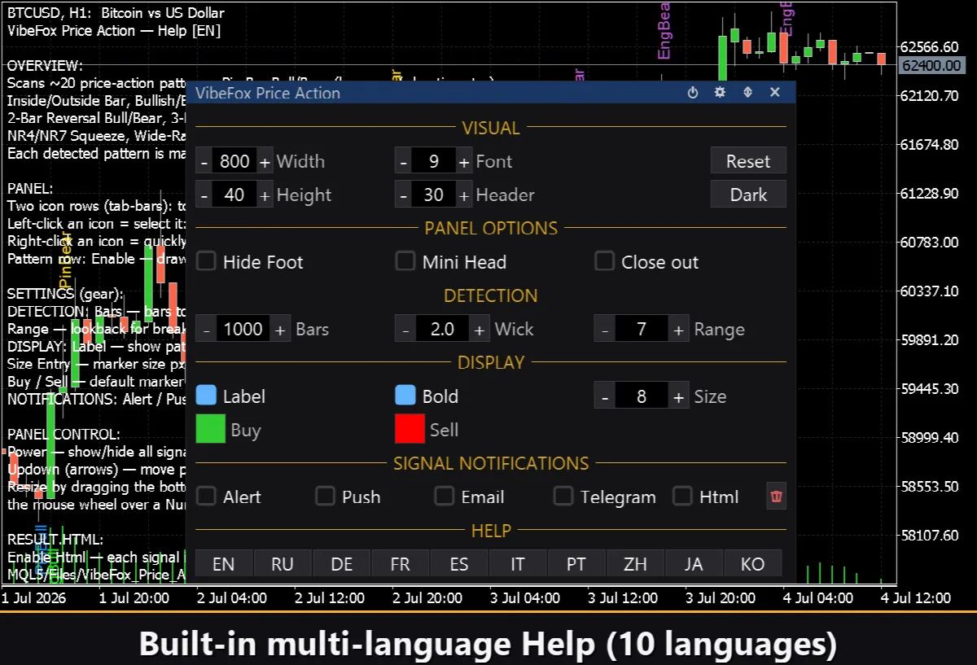Click the Height value field 40
The height and width of the screenshot is (665, 977).
click(234, 195)
